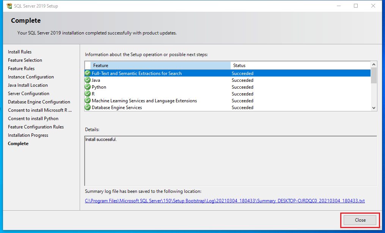Click the SQL Server Setup title bar icon

9,6
